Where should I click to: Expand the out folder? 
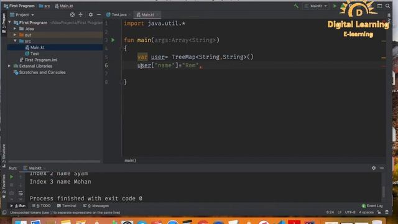15,35
